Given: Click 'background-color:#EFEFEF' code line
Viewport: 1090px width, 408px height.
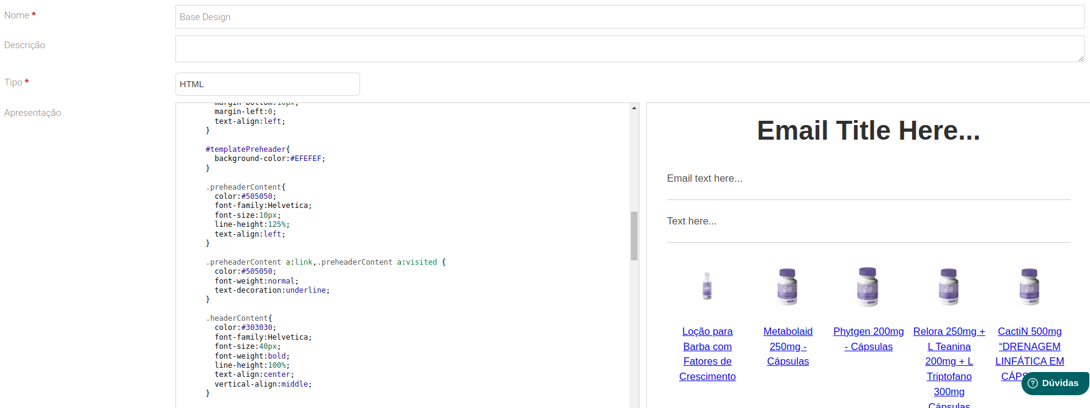Looking at the screenshot, I should pyautogui.click(x=270, y=159).
